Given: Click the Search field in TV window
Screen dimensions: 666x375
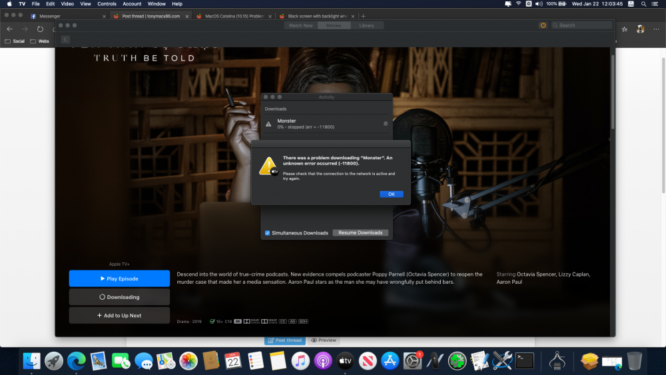Looking at the screenshot, I should (x=581, y=25).
